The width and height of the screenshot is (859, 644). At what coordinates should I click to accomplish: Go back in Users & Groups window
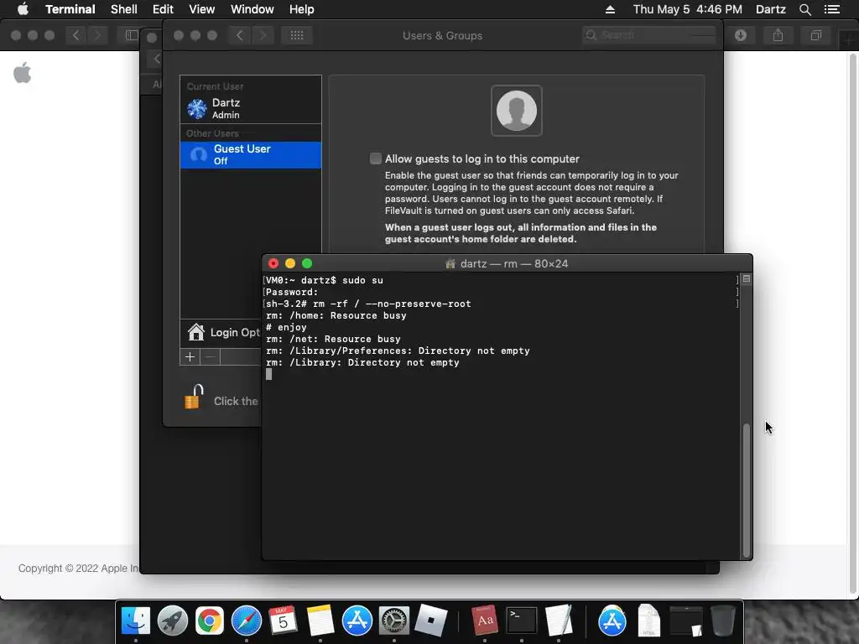click(239, 35)
